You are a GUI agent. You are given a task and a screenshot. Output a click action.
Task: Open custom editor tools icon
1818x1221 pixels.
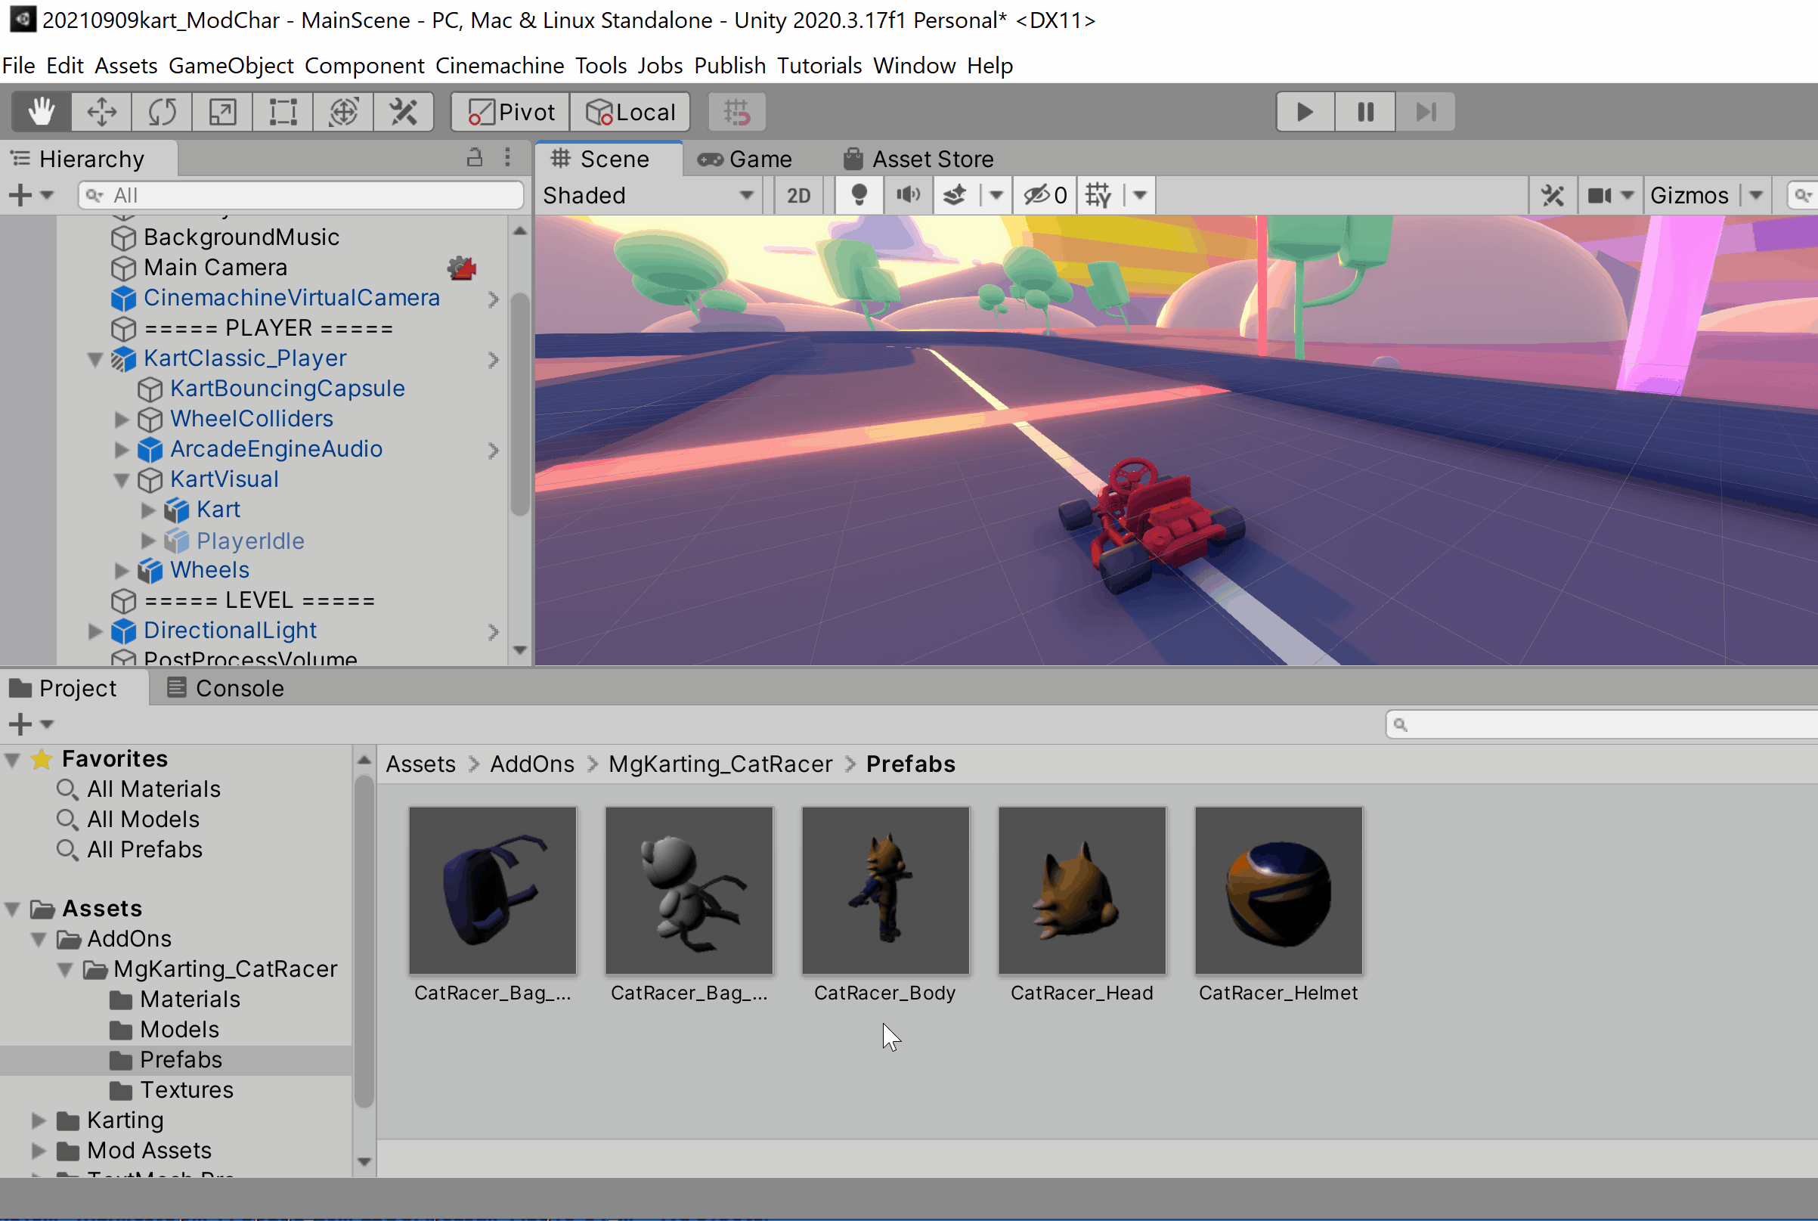404,112
